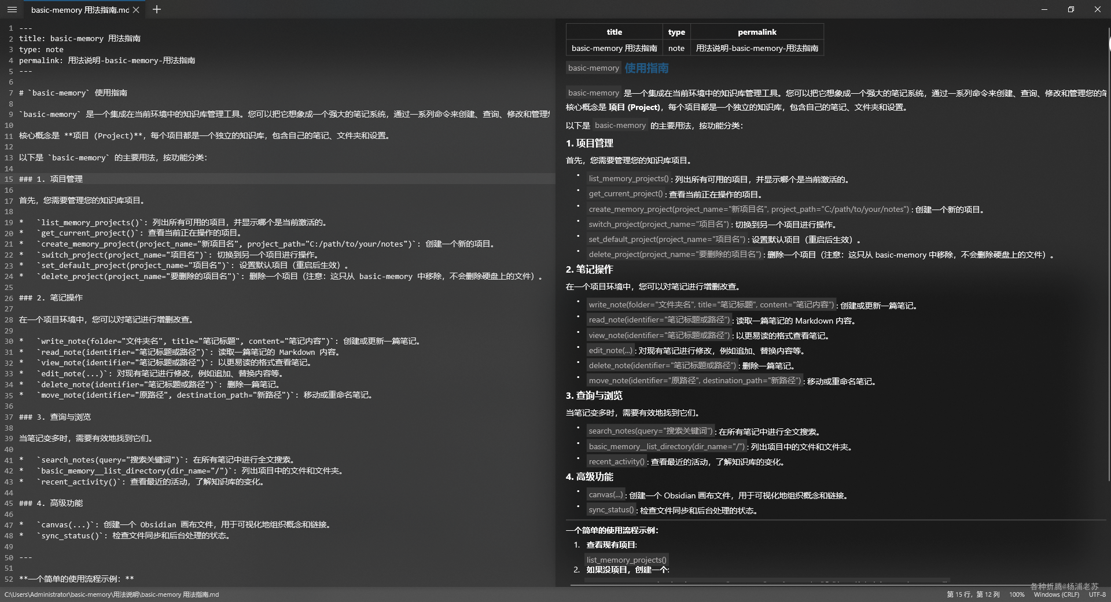Click '### 2. 笔记操作' heading in editor
Screen dimensions: 1111x602
click(x=51, y=298)
